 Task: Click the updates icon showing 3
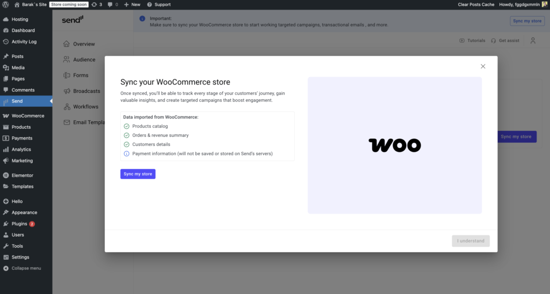click(94, 4)
